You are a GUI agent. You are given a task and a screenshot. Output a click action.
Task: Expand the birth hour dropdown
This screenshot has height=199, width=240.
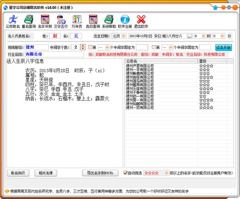(203, 36)
